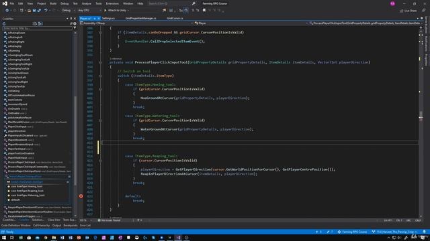Open the Windows Start menu

(4, 238)
